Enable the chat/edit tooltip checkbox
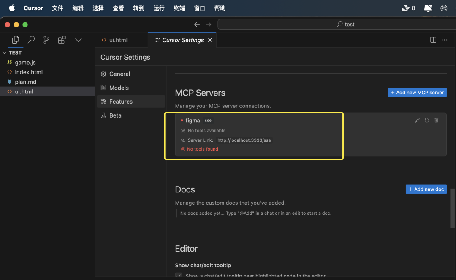The height and width of the screenshot is (280, 456). click(179, 275)
